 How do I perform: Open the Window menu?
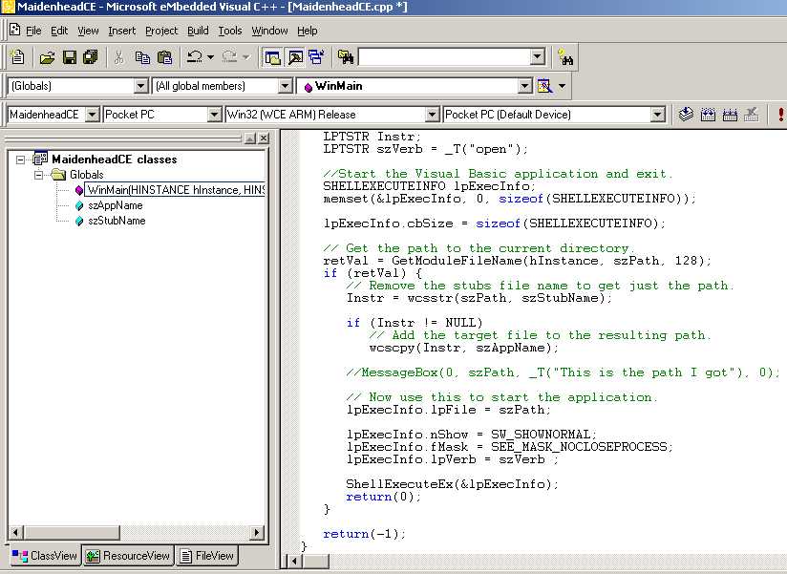point(269,31)
